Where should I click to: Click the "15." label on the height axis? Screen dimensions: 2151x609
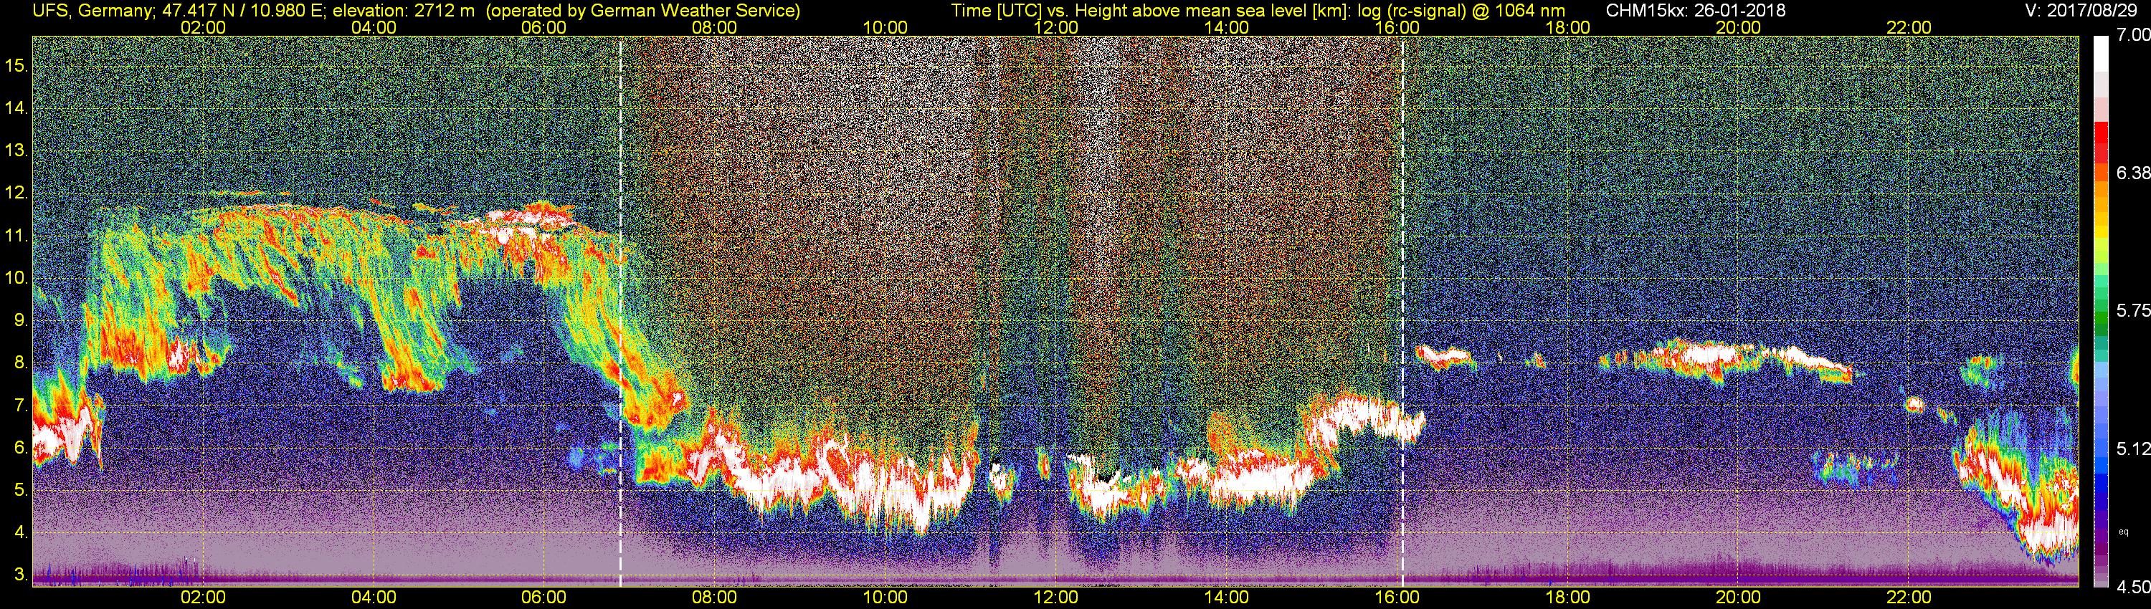[16, 65]
